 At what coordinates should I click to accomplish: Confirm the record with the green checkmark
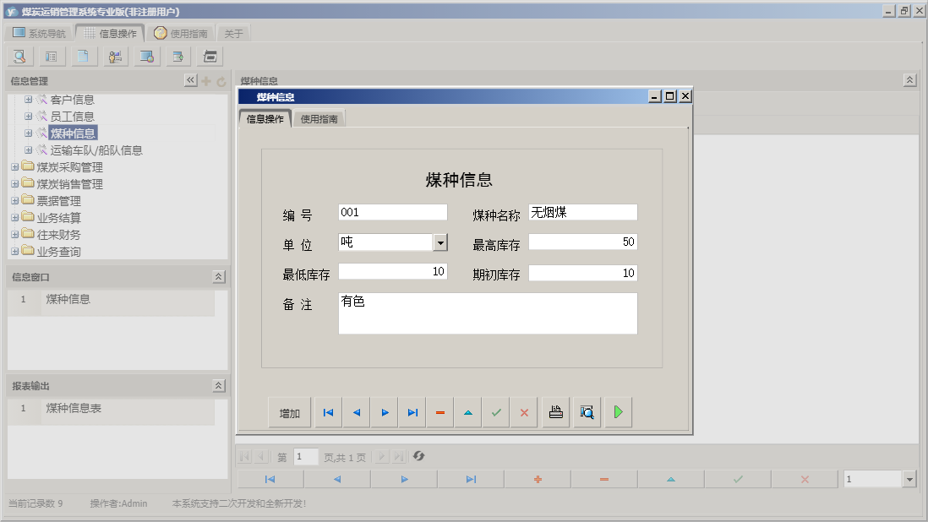(x=496, y=412)
